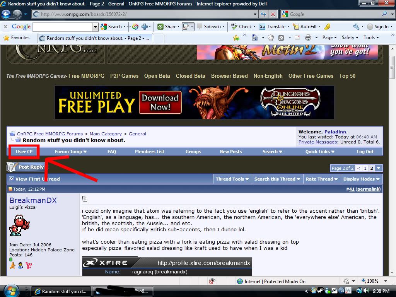Open the IE Safety menu
The image size is (396, 297).
point(350,38)
